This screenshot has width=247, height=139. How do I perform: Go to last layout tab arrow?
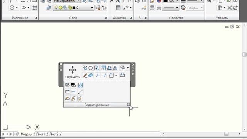15,134
